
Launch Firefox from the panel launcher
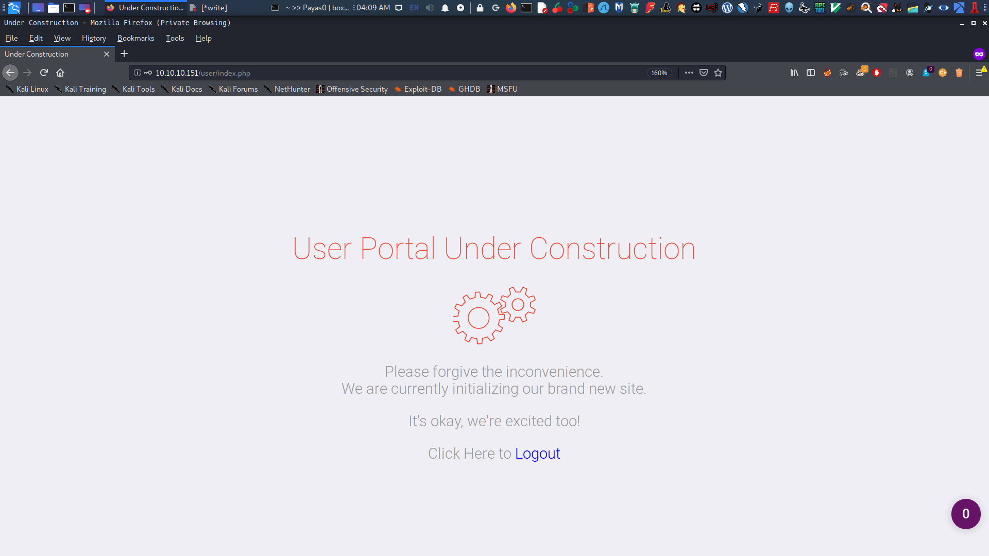pyautogui.click(x=511, y=8)
